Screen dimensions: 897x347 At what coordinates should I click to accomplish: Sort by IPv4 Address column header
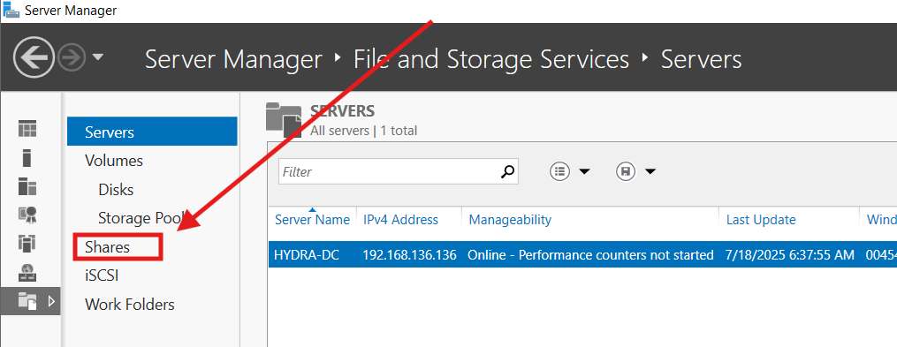click(400, 220)
